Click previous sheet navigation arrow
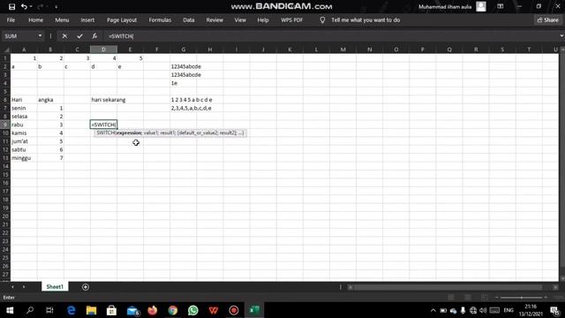 (12, 287)
